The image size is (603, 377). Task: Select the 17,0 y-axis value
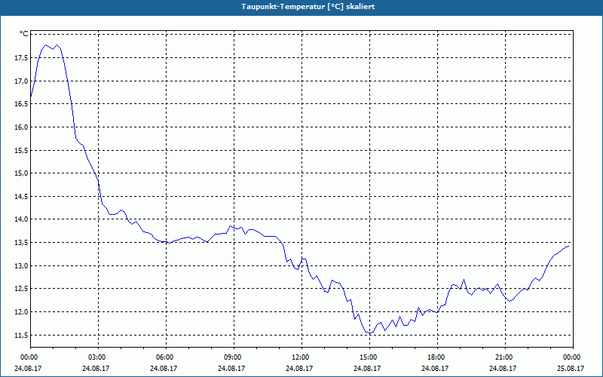[x=21, y=81]
